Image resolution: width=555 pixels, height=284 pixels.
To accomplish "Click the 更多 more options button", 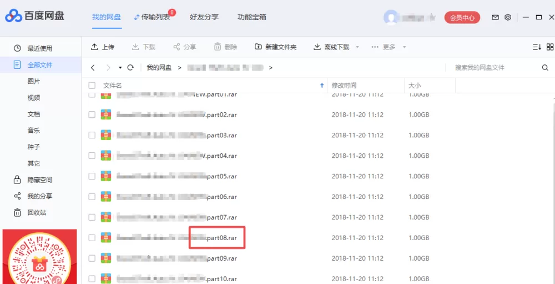I will tap(383, 47).
